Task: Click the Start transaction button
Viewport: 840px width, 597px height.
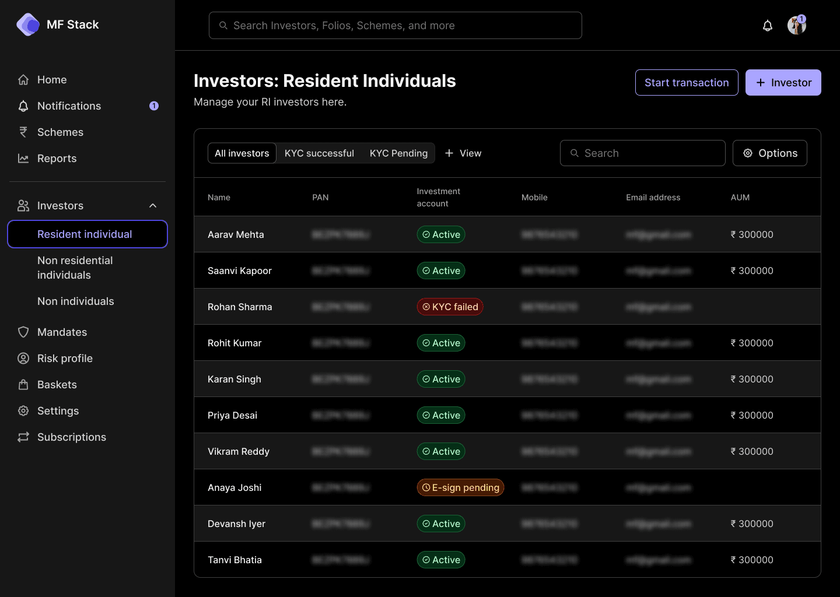Action: pos(687,82)
